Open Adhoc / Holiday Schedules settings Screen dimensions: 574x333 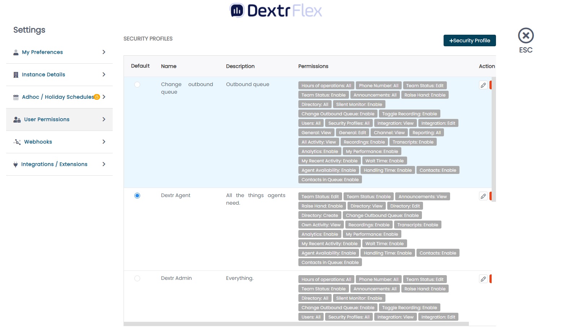59,97
